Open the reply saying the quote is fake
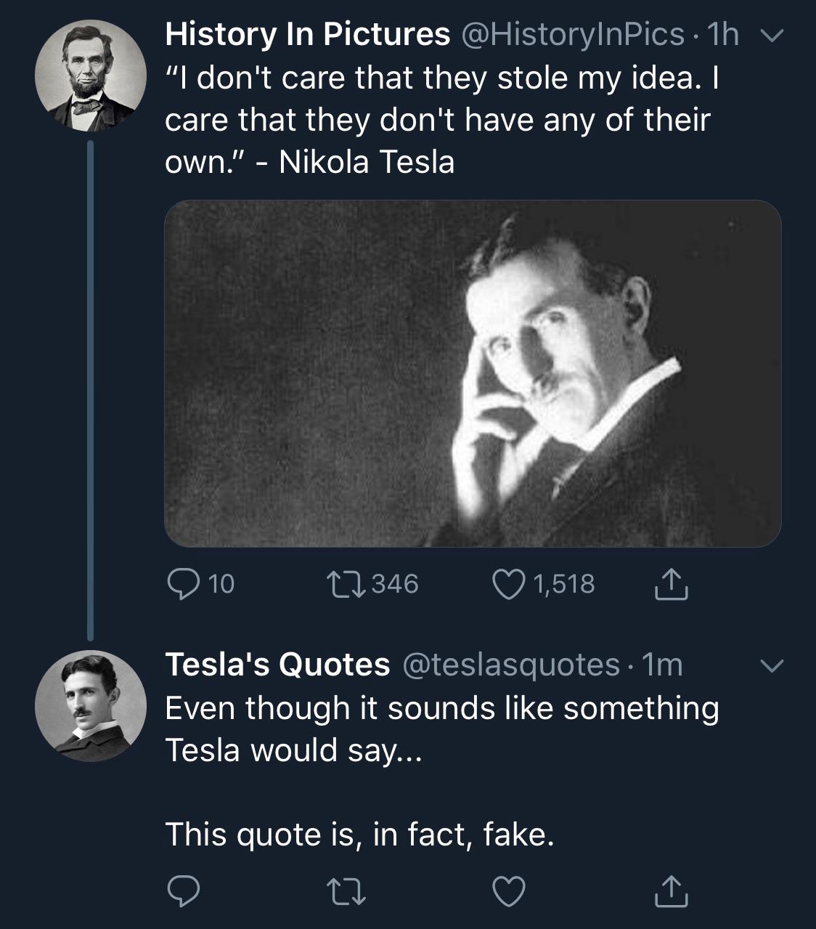This screenshot has height=929, width=816. click(359, 834)
